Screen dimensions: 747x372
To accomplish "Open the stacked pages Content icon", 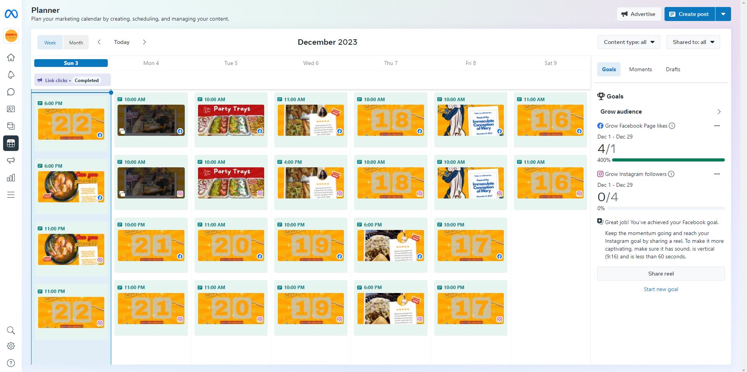I will pos(11,126).
